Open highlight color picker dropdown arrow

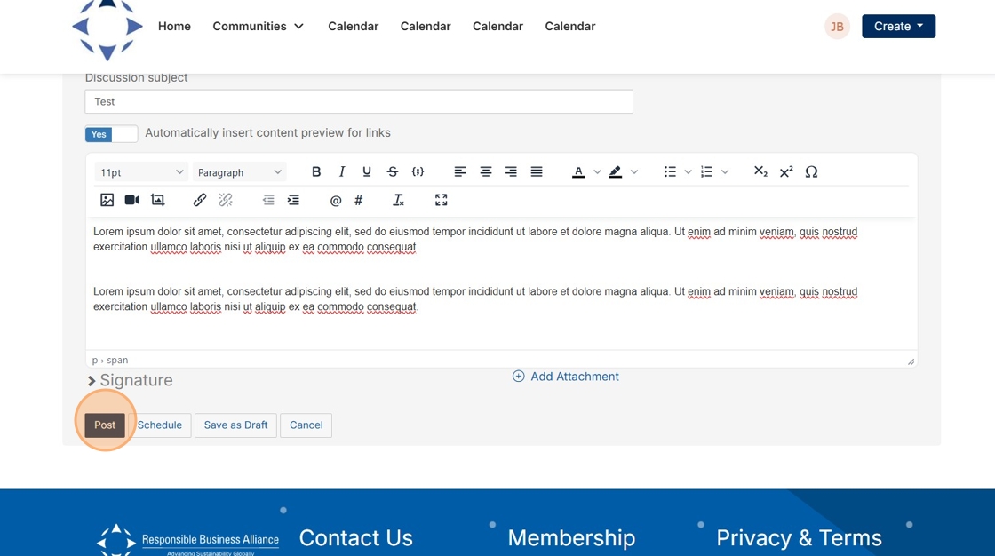pyautogui.click(x=634, y=172)
